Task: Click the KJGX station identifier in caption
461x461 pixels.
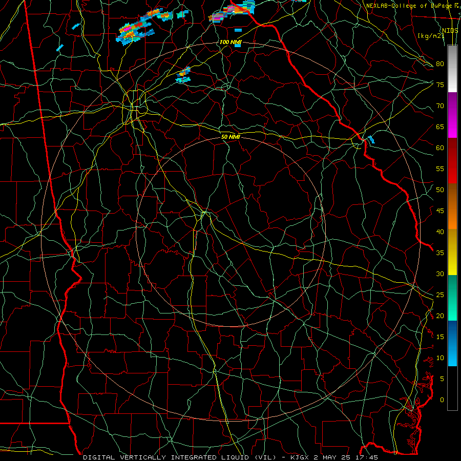Action: [x=300, y=457]
